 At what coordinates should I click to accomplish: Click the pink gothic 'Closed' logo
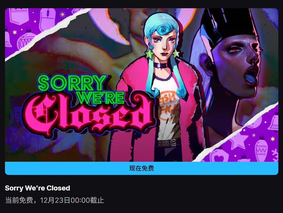(89, 115)
